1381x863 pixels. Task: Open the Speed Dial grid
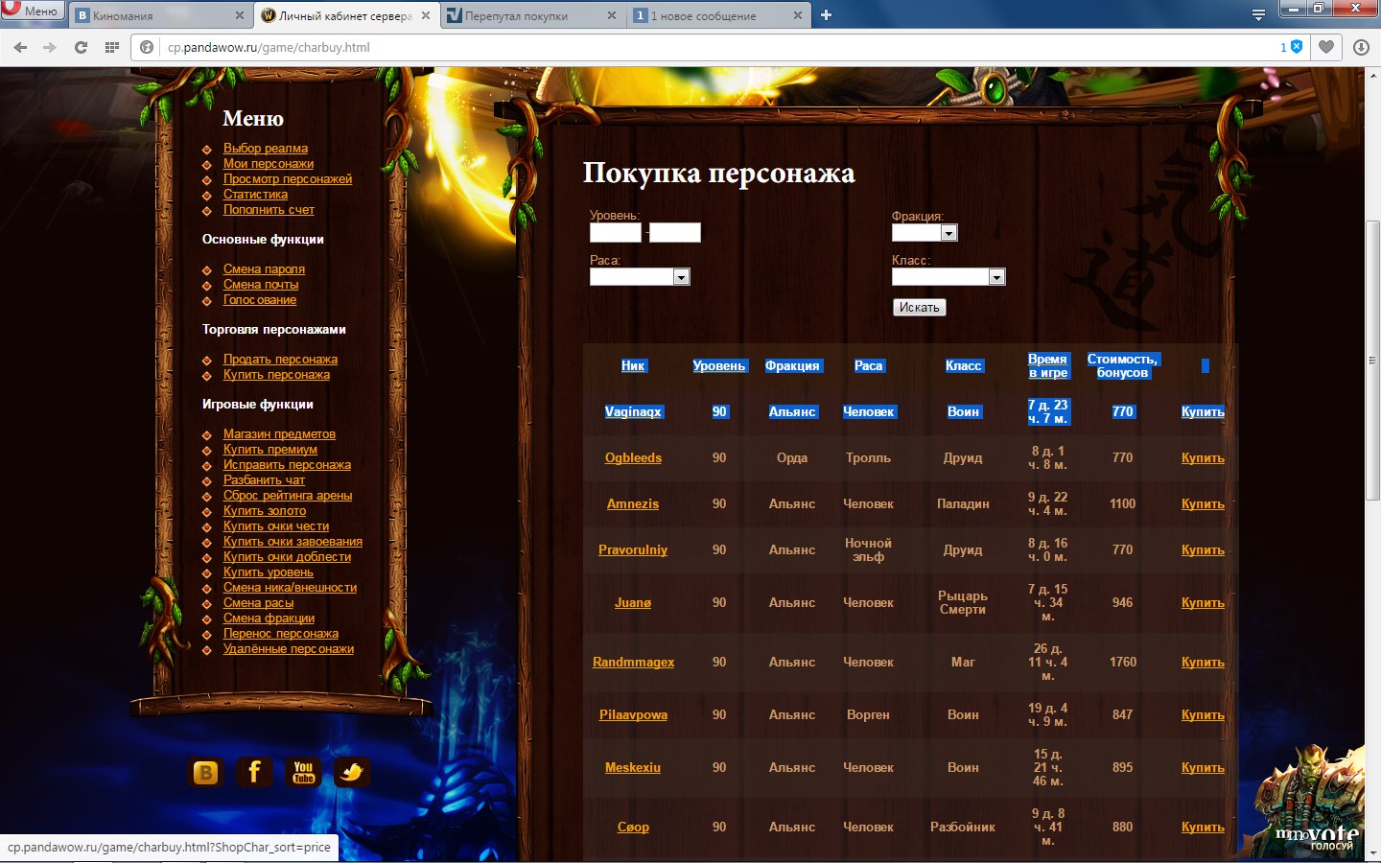pos(112,47)
